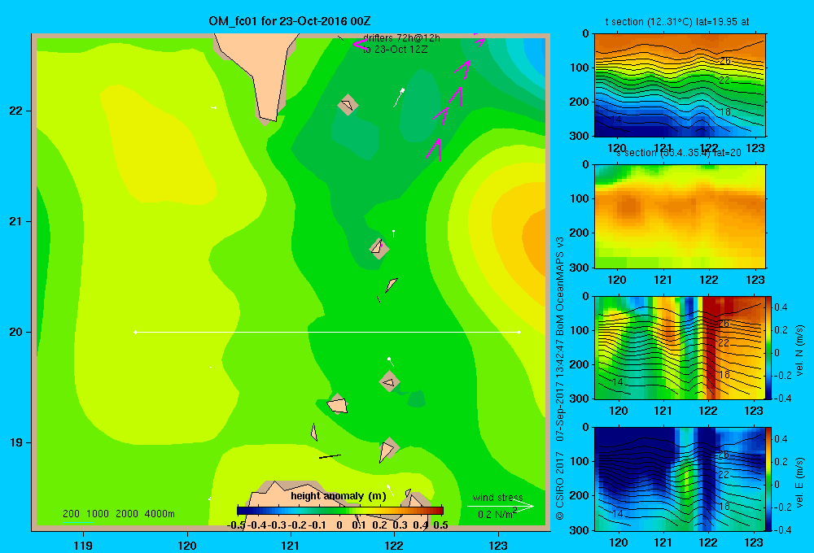
Task: Click the vel. N color scale bar
Action: click(769, 347)
